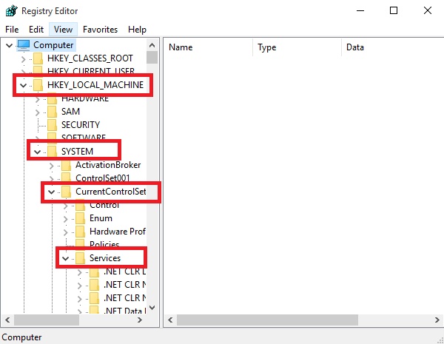Click the ActivationBroker folder icon
444x344 pixels.
tap(67, 165)
